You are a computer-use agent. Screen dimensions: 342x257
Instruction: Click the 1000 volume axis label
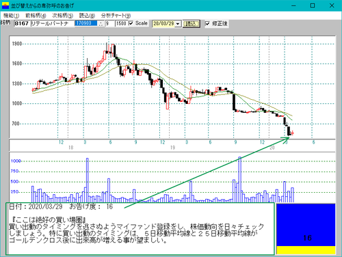click(x=16, y=161)
